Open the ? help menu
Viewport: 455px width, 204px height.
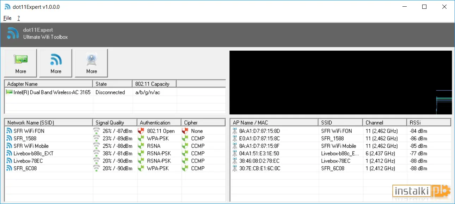[19, 18]
